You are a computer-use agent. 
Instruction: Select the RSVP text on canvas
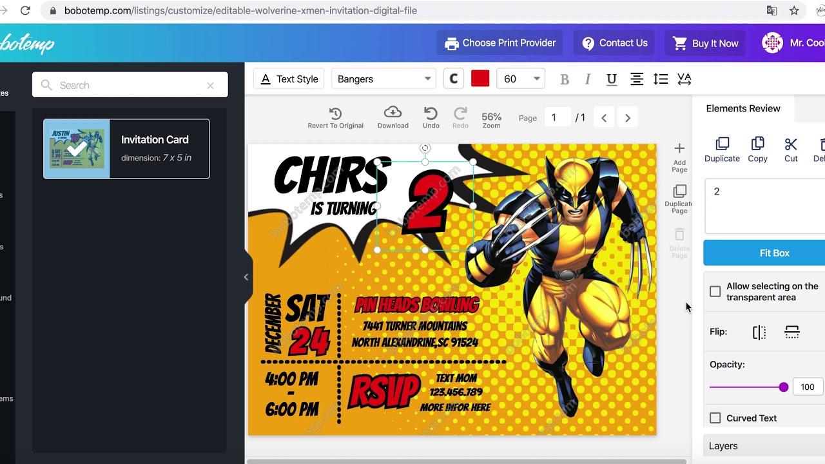coord(383,392)
